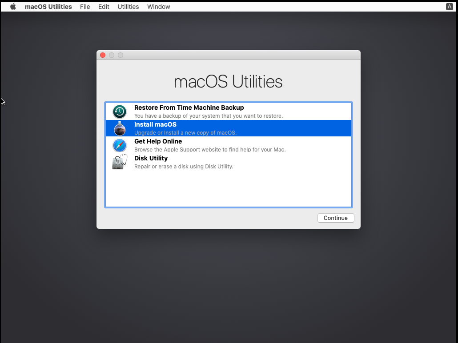Screen dimensions: 458x343
Task: Open the Window menu
Action: coord(158,6)
